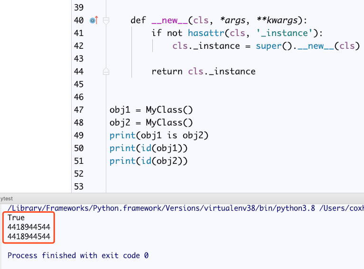
Task: Click line number 49 in the gutter
Action: [78, 135]
